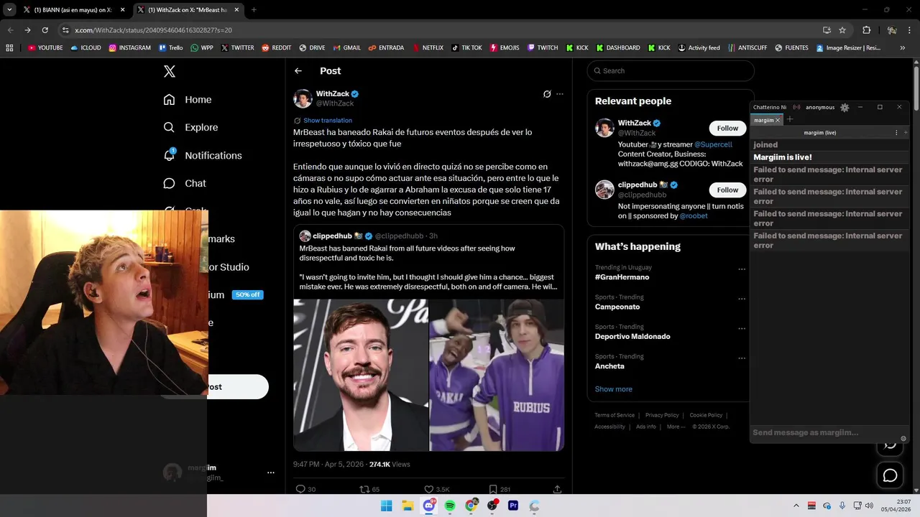Close the margiim tab in Chatterino
The image size is (920, 517).
point(778,120)
